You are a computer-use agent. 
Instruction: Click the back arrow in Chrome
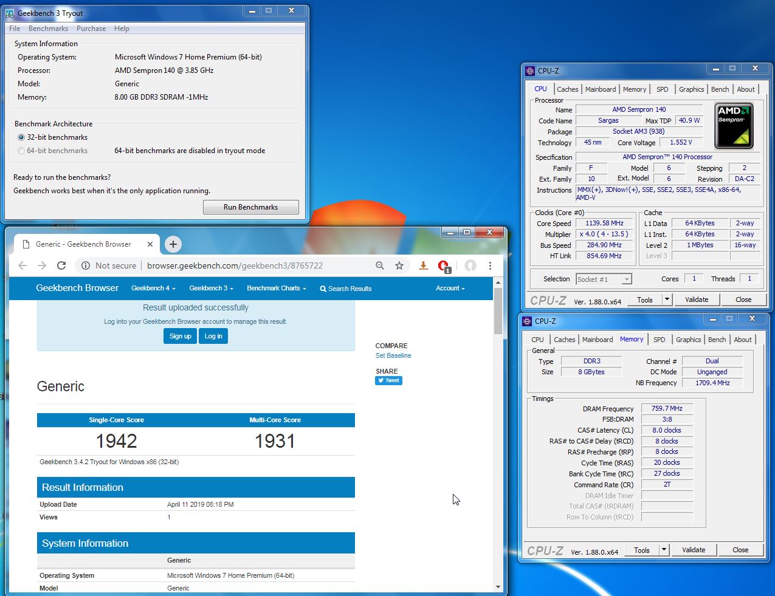pyautogui.click(x=22, y=265)
